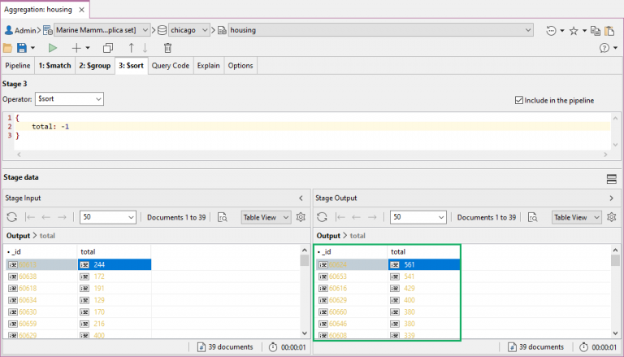Click the Stage Output vertical scrollbar

616,293
